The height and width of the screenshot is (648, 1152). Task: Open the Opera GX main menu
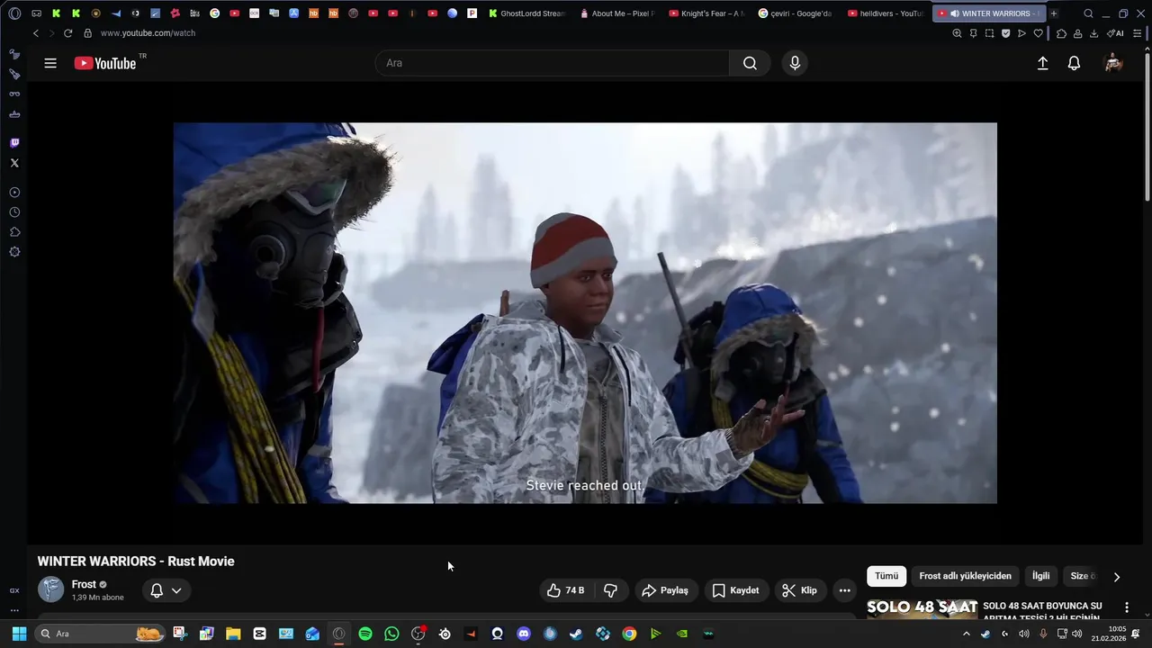(14, 13)
